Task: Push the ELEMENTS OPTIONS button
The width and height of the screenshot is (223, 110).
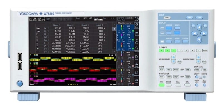Action: [x=205, y=50]
